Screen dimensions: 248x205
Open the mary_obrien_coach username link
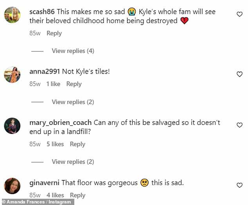[x=60, y=123]
